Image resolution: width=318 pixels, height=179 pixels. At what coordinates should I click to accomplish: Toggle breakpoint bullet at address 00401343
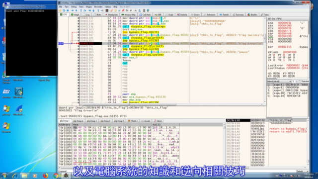click(x=79, y=29)
